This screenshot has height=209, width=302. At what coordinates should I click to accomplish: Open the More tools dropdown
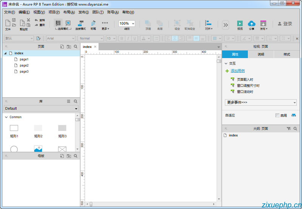click(105, 25)
